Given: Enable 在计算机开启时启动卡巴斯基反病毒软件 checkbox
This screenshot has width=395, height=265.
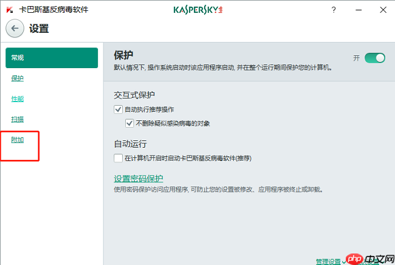Looking at the screenshot, I should [118, 158].
